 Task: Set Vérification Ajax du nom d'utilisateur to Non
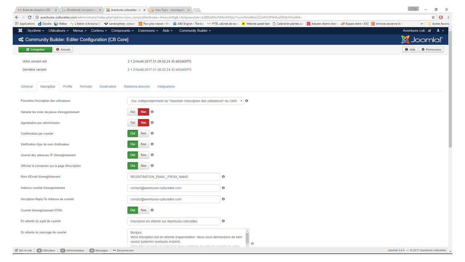pyautogui.click(x=143, y=144)
